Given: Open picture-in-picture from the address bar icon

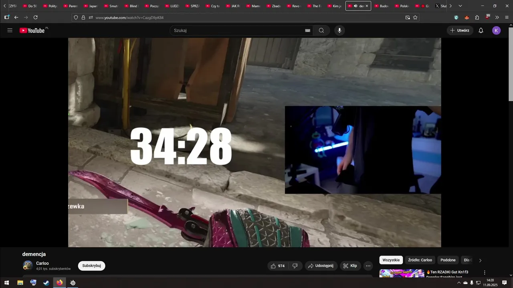Looking at the screenshot, I should [408, 18].
